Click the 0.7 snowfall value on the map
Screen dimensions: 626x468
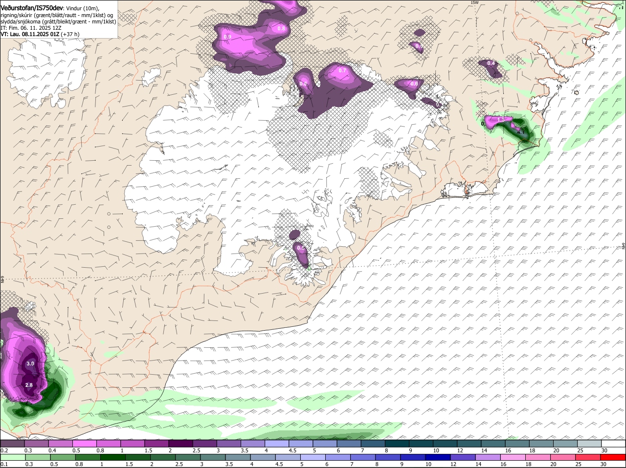[x=342, y=70]
